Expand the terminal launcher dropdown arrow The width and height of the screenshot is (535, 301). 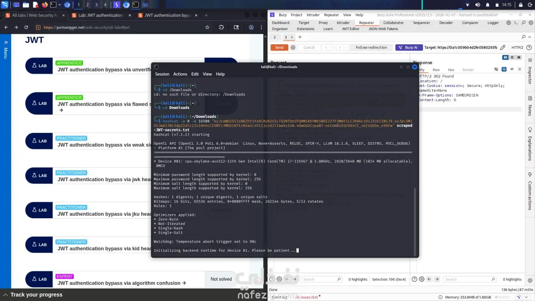pyautogui.click(x=60, y=5)
